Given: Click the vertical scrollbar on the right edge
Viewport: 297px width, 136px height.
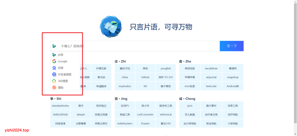Looking at the screenshot, I should pos(295,58).
